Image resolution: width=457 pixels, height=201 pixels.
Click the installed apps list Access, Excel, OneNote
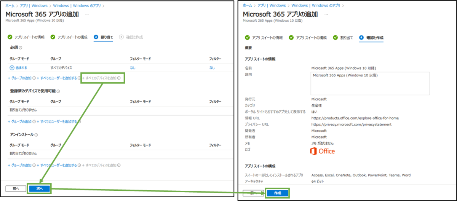point(361,175)
